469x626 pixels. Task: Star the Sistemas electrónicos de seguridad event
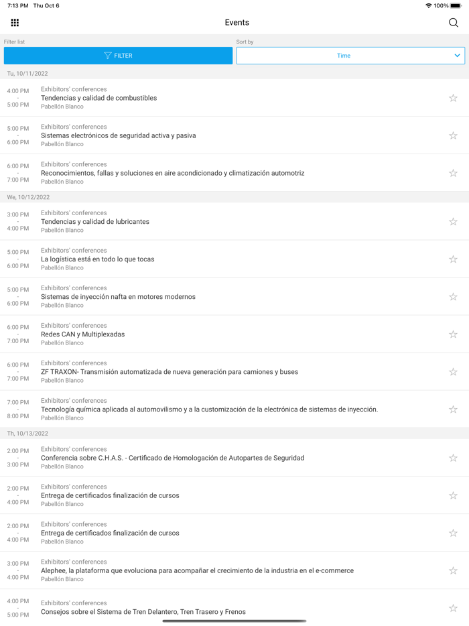(453, 135)
